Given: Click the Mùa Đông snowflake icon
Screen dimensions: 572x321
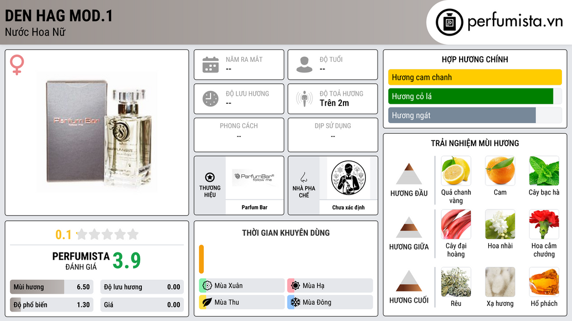Looking at the screenshot, I should pyautogui.click(x=295, y=302).
